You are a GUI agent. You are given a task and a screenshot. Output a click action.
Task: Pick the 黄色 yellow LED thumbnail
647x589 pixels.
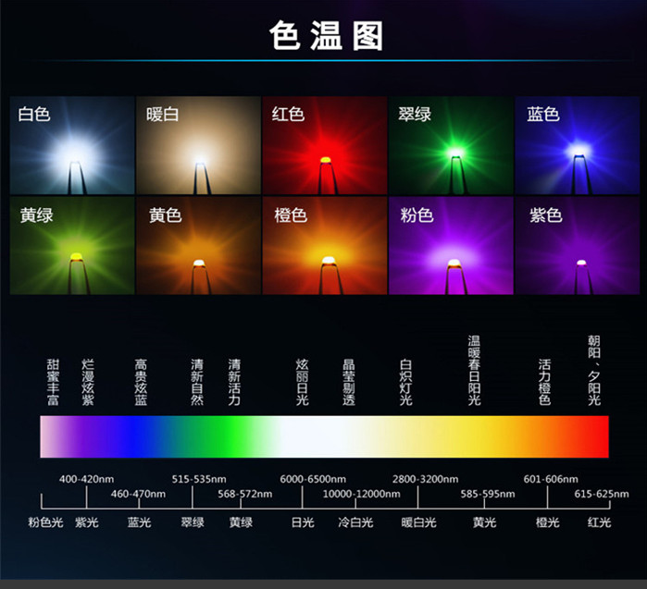click(198, 246)
